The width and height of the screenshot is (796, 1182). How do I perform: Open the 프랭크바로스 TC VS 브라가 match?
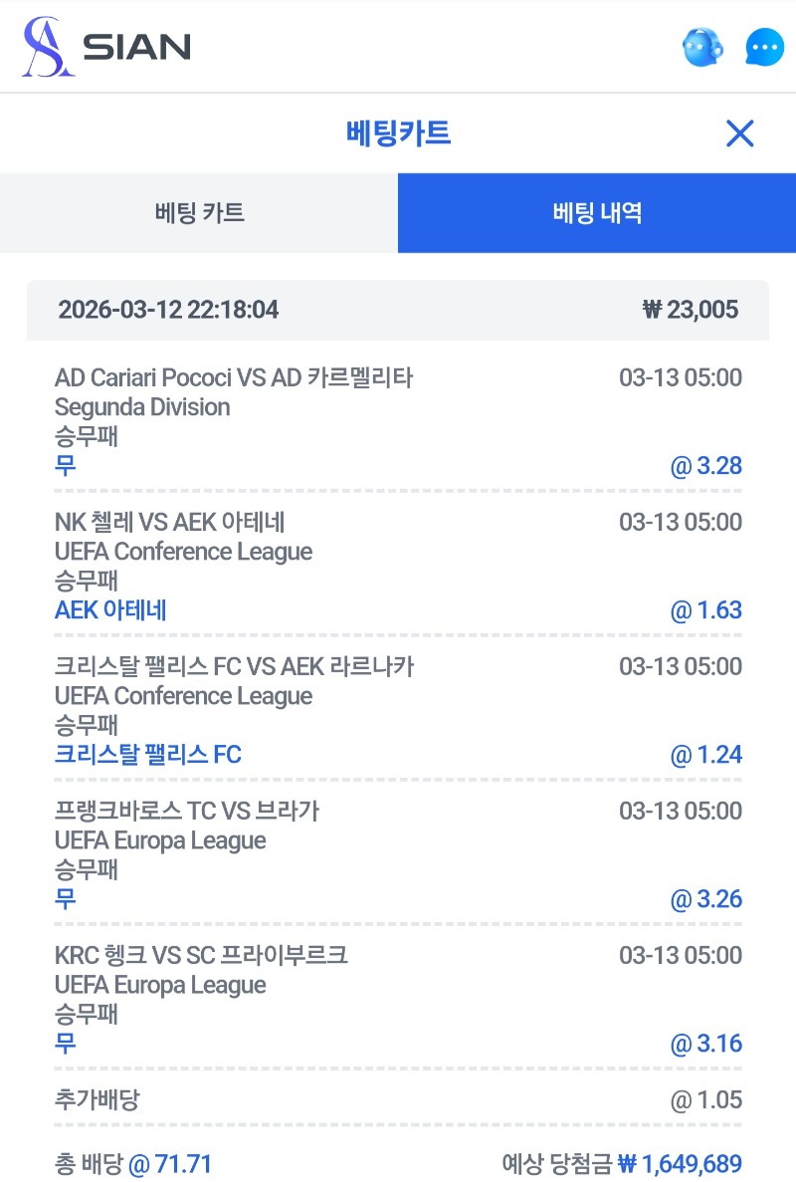(x=187, y=811)
